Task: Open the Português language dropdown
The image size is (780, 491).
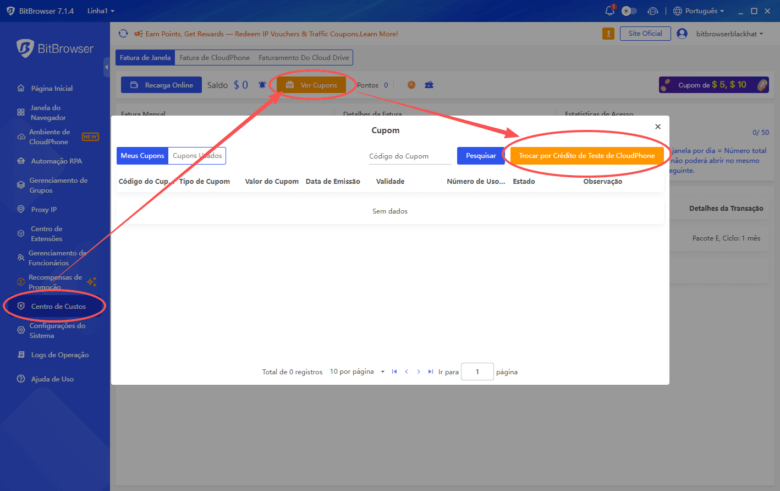Action: pyautogui.click(x=699, y=11)
